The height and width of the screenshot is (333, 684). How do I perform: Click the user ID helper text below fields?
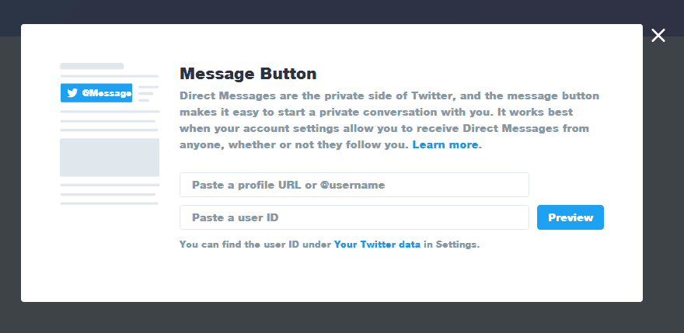[x=330, y=245]
